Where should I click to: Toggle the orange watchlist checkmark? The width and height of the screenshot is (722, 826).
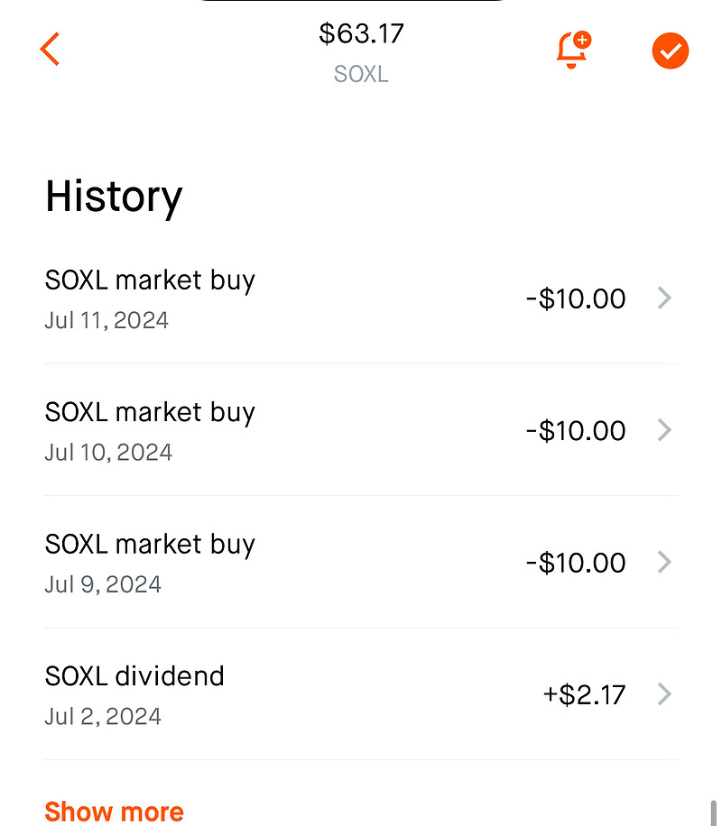pyautogui.click(x=670, y=51)
